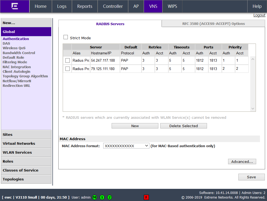The image size is (267, 201).
Task: Open the Help menu
Action: (257, 6)
